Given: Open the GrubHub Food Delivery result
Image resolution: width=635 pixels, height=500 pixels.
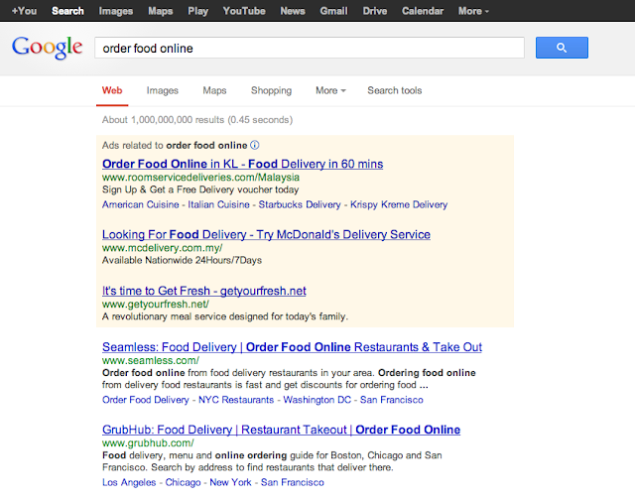Looking at the screenshot, I should (281, 430).
